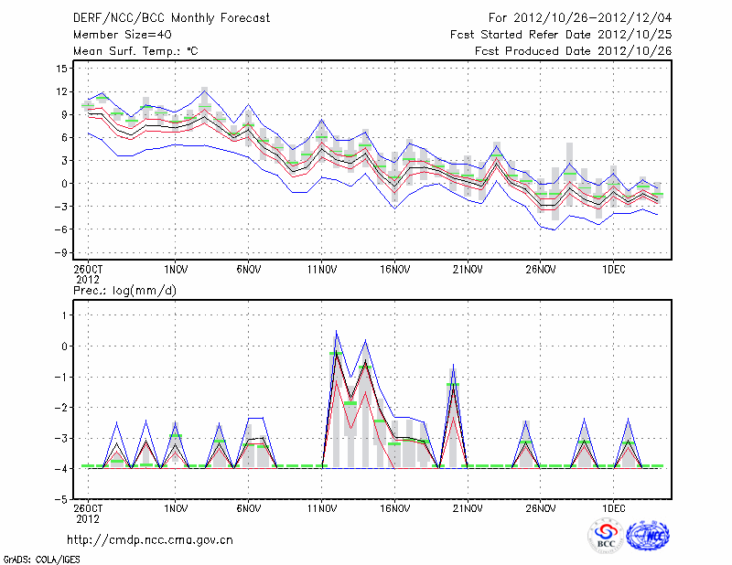Click the tallest precipitation peak near 11NOV
Viewport: 732px width, 565px height.
[x=336, y=333]
